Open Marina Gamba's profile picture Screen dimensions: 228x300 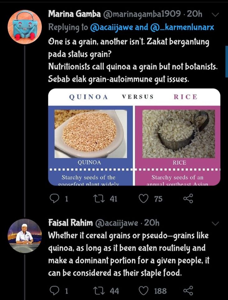pos(25,27)
